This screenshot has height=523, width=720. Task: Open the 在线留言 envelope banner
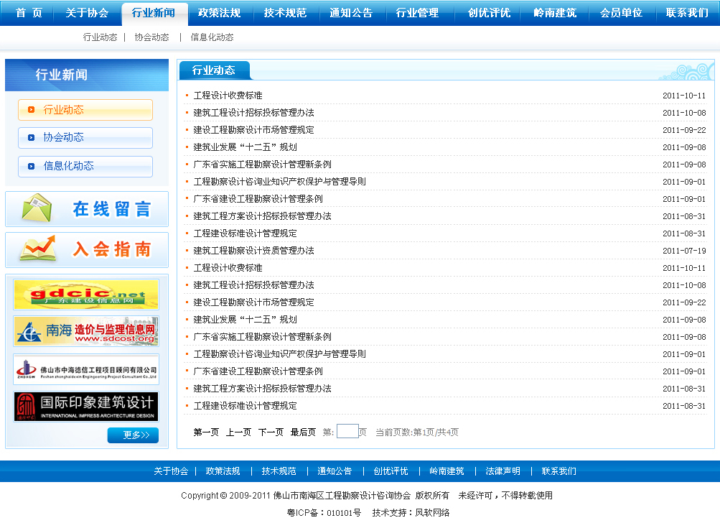(x=87, y=209)
